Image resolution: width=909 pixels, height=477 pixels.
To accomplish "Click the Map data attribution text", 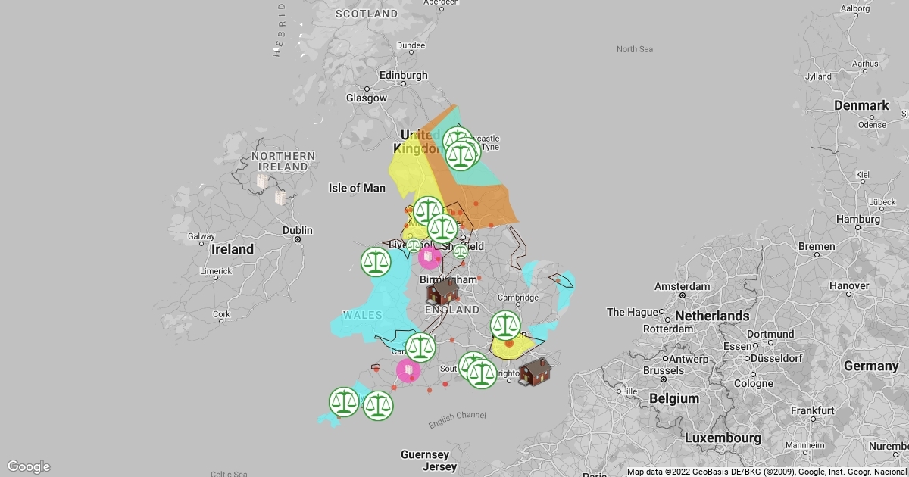I will (x=767, y=472).
